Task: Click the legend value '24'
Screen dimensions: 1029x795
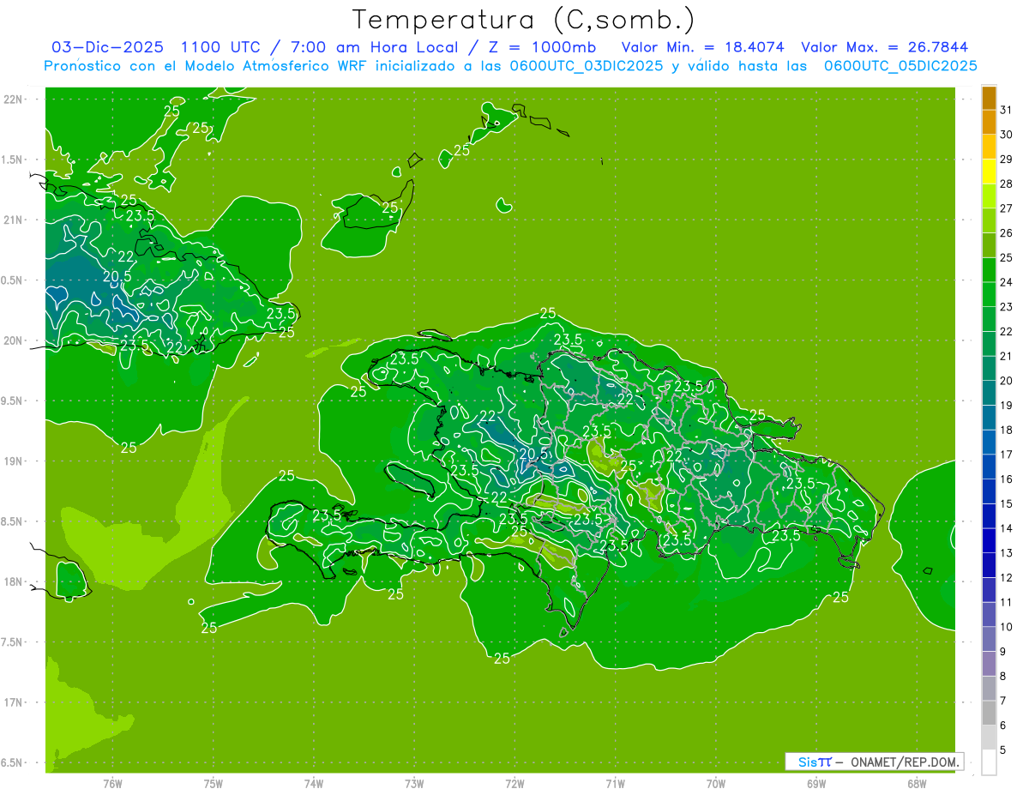Action: point(1007,282)
